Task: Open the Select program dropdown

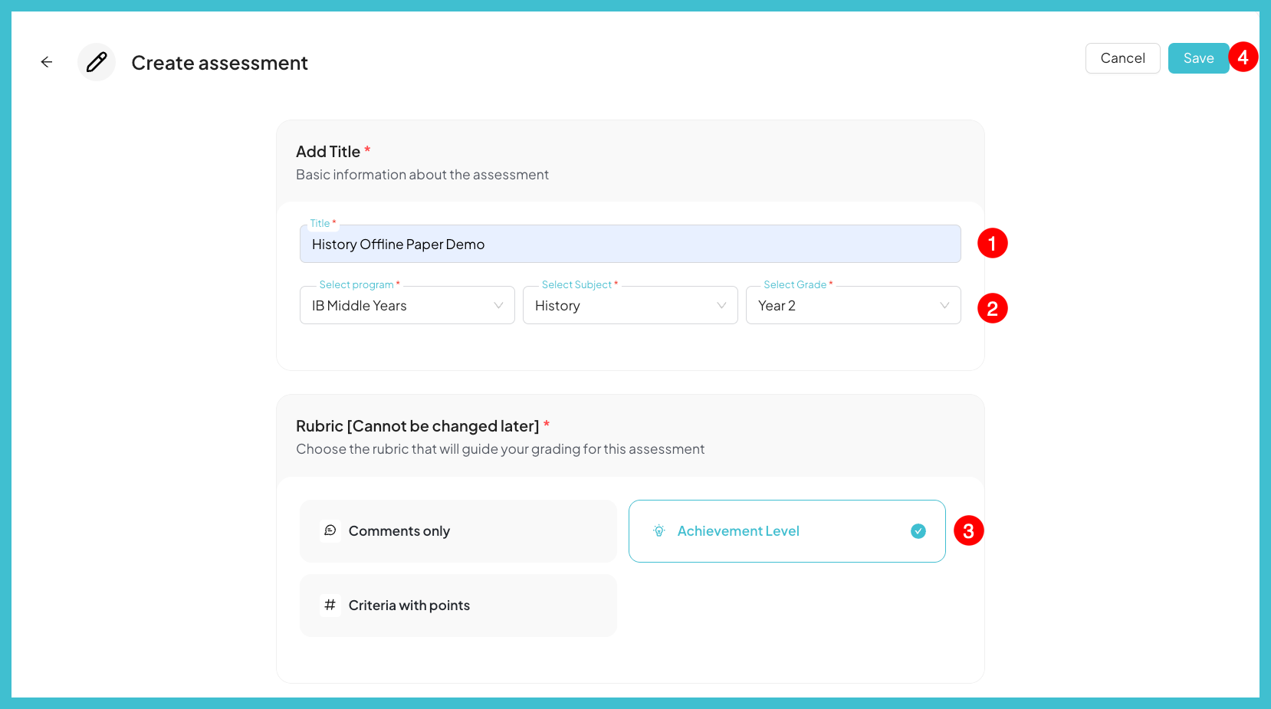Action: click(406, 306)
